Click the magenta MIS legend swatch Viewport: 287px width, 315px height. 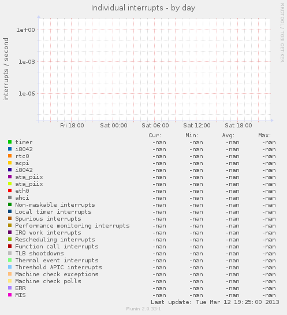click(x=10, y=295)
